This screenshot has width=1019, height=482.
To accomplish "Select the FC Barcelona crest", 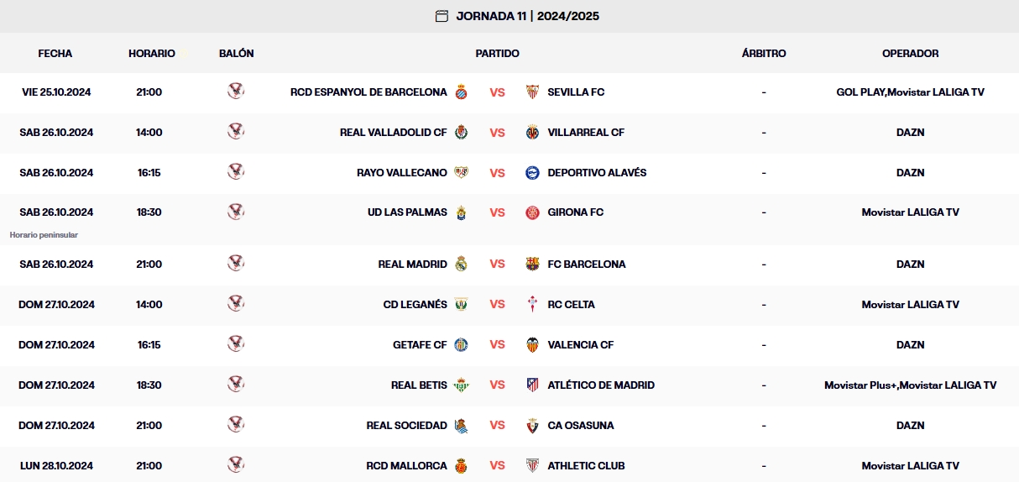I will (x=532, y=265).
